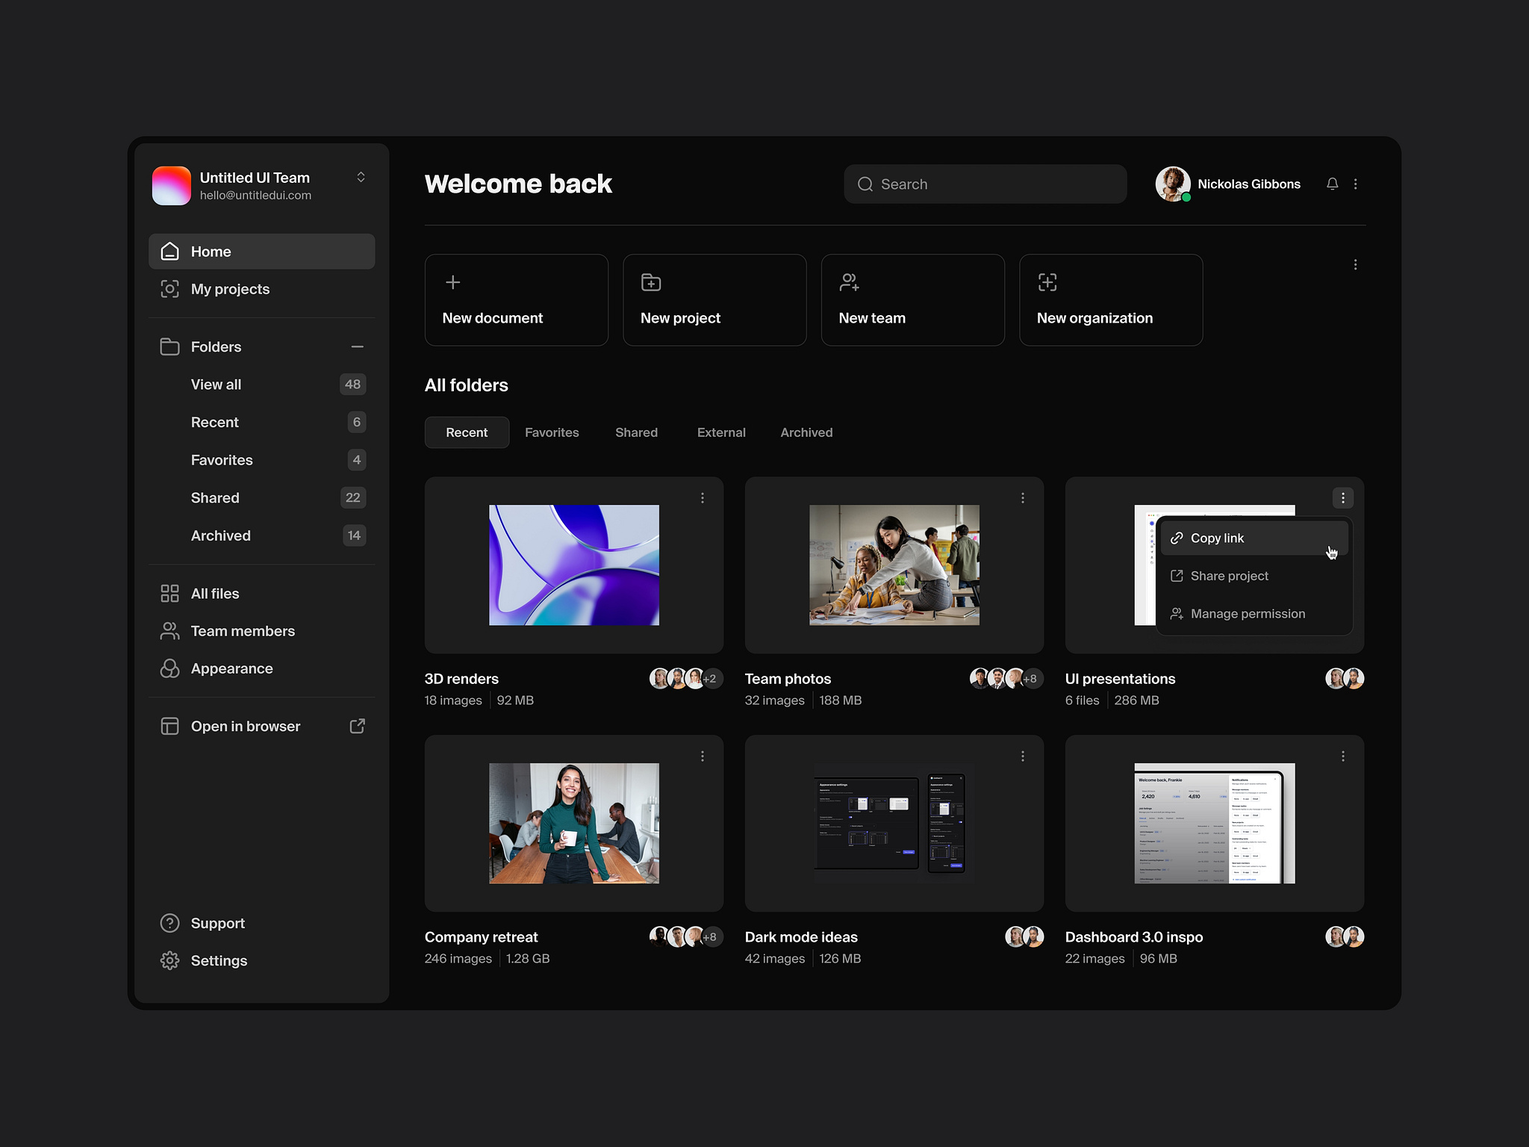This screenshot has height=1147, width=1529.
Task: Click the notification bell icon
Action: click(x=1333, y=184)
